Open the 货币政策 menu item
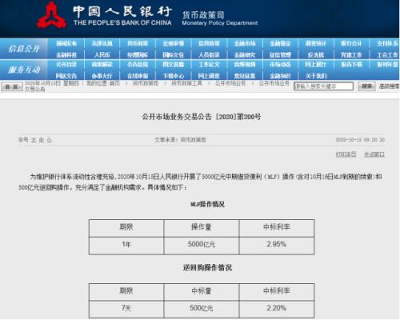The height and width of the screenshot is (320, 400). [x=138, y=43]
